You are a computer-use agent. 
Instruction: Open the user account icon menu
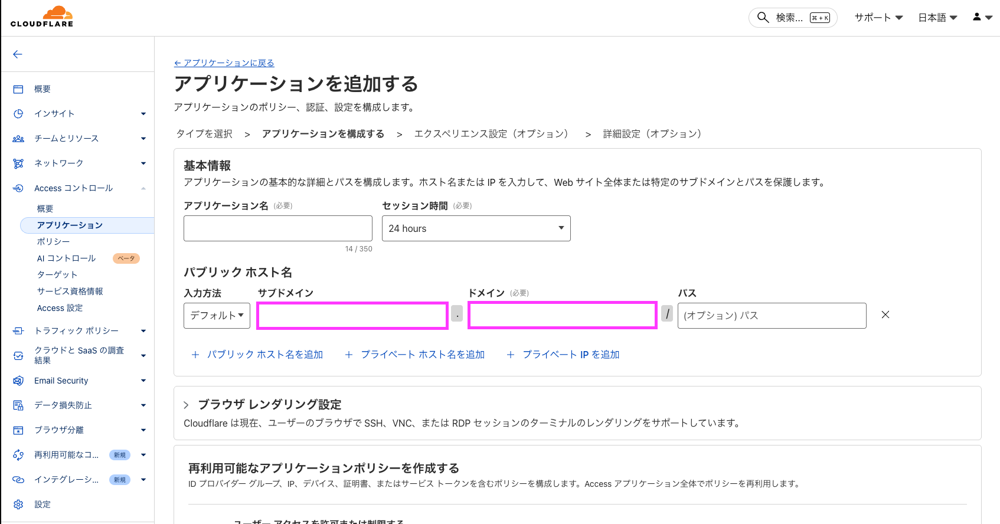point(982,17)
